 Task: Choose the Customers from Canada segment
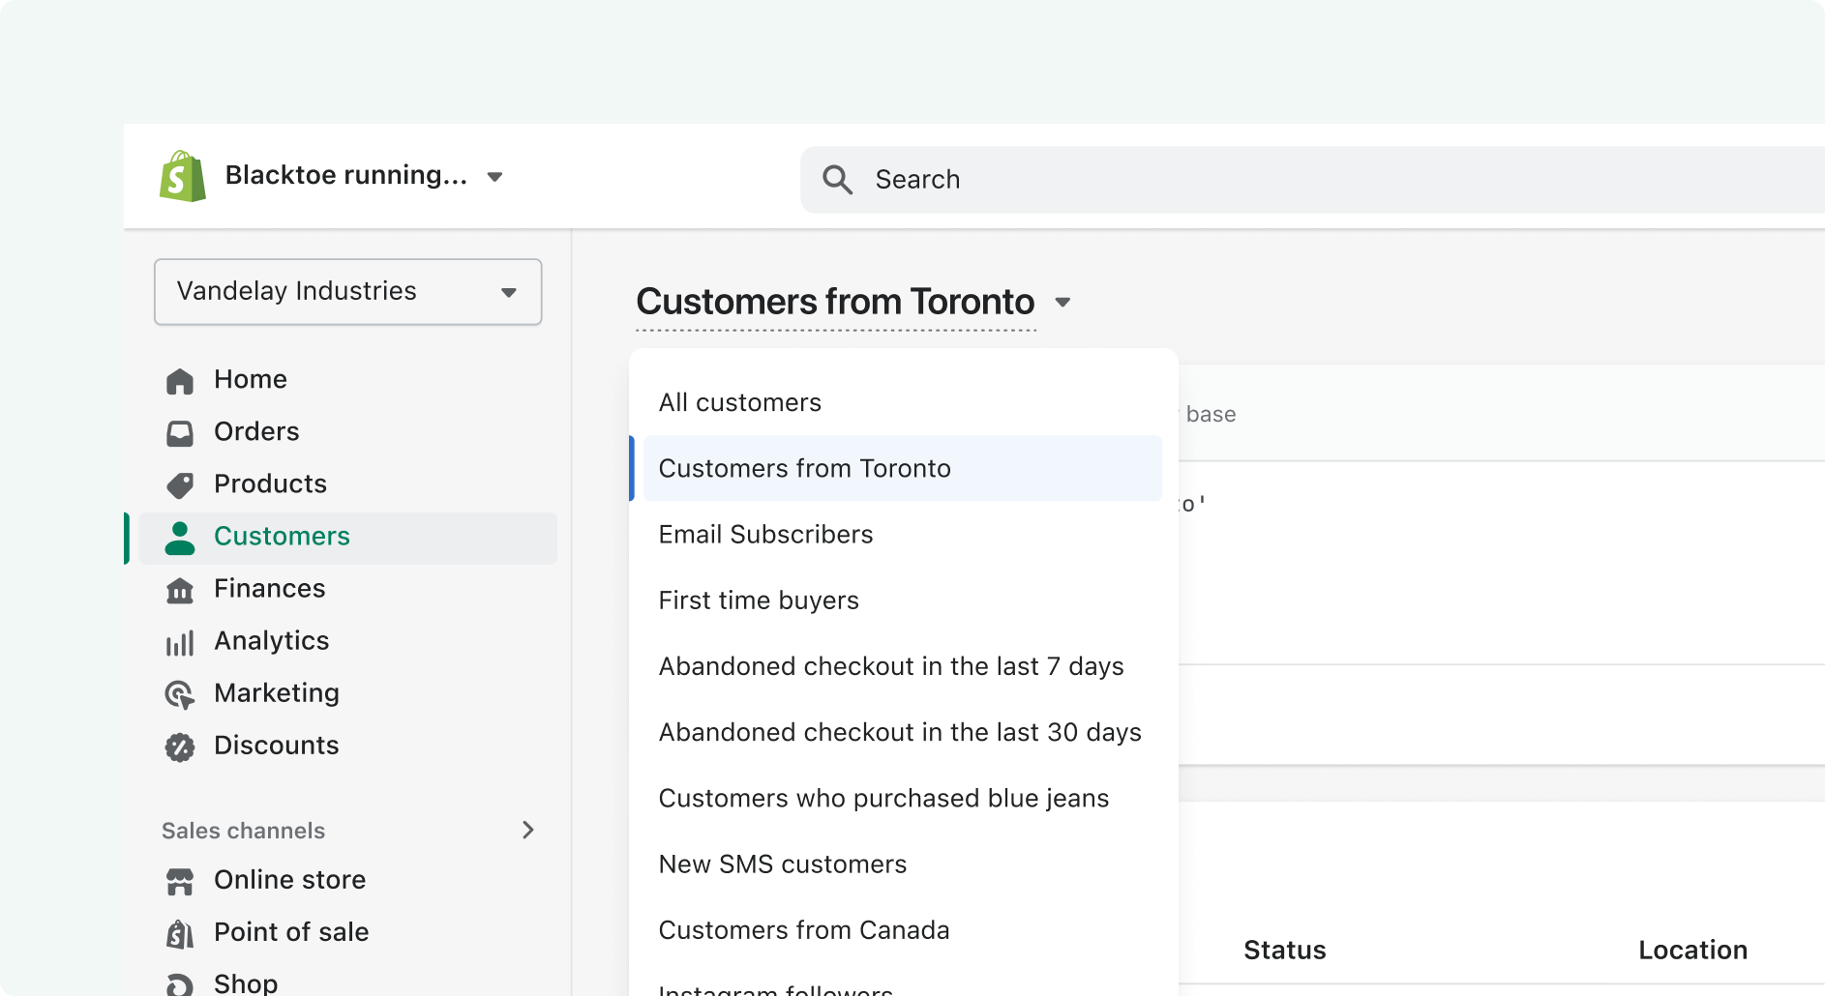pos(903,930)
